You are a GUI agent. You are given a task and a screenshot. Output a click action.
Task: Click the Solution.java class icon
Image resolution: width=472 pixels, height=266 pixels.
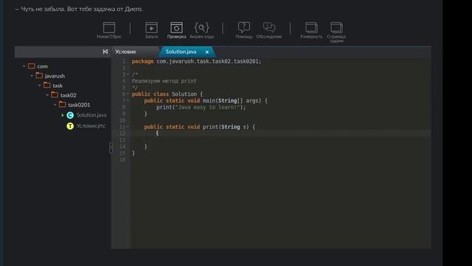(70, 115)
